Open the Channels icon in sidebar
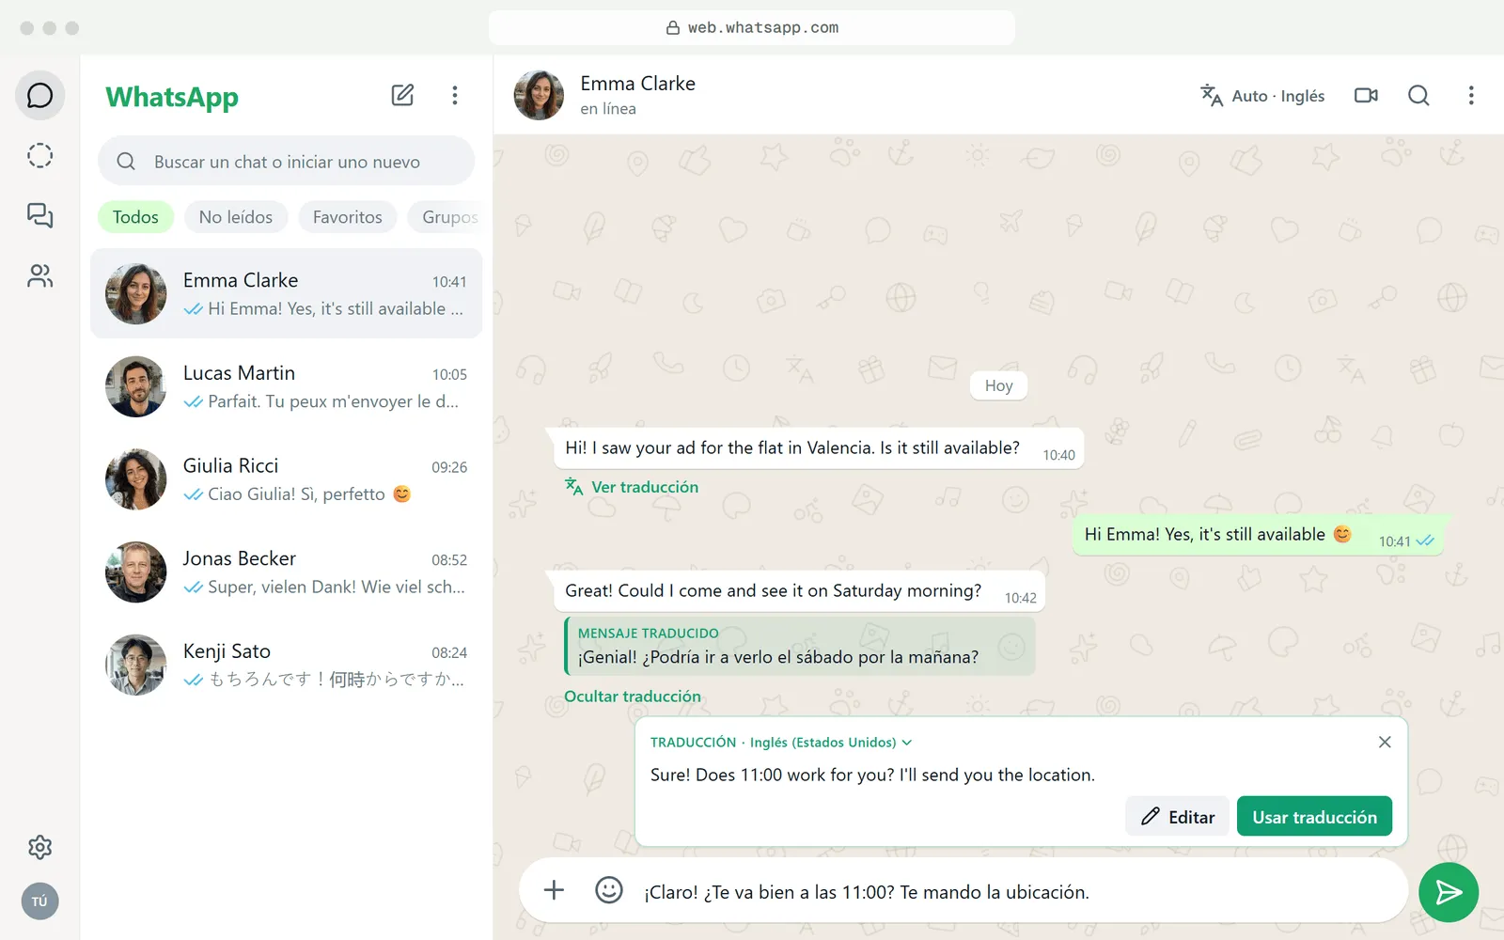 coord(39,215)
